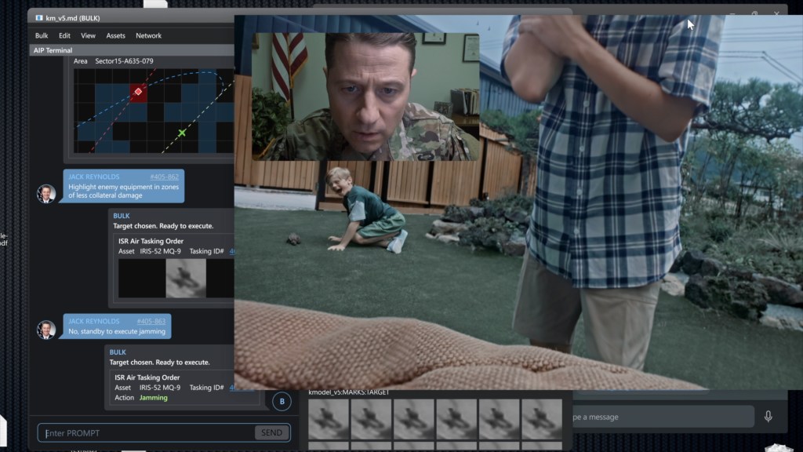The height and width of the screenshot is (452, 803).
Task: Click Jack Reynolds avatar beside the standby message
Action: [x=46, y=329]
